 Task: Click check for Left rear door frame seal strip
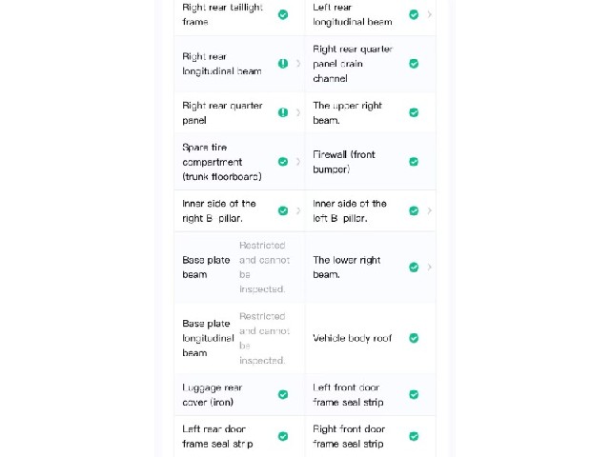tap(283, 436)
